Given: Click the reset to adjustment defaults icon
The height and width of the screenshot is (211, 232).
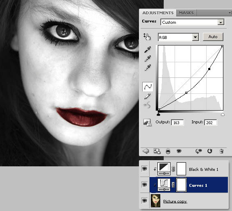Looking at the screenshot, I should pyautogui.click(x=209, y=151).
